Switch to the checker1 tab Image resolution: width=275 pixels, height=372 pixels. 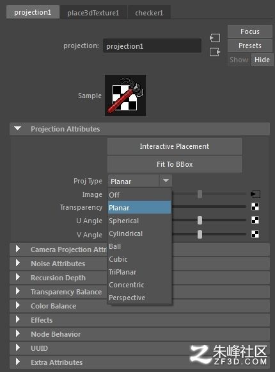(x=149, y=13)
